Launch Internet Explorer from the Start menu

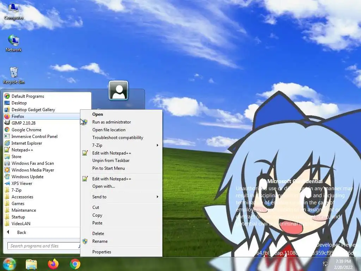coord(27,143)
